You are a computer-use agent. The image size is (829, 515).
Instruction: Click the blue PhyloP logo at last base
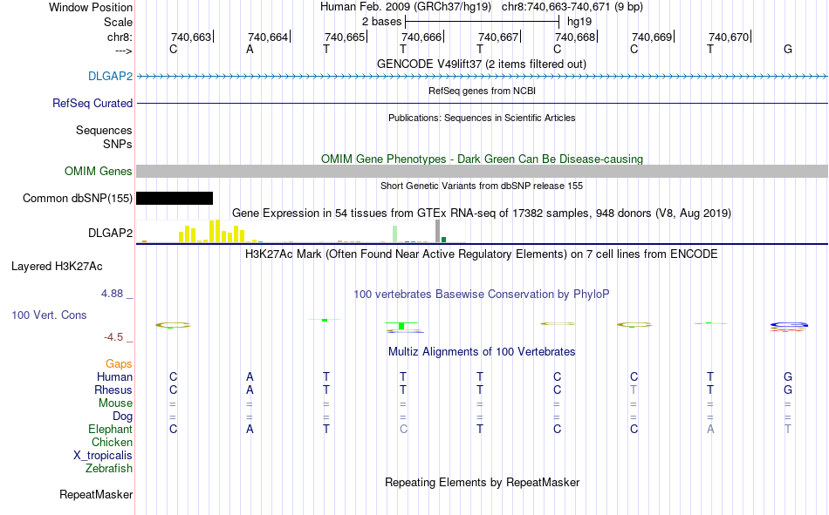(x=789, y=324)
